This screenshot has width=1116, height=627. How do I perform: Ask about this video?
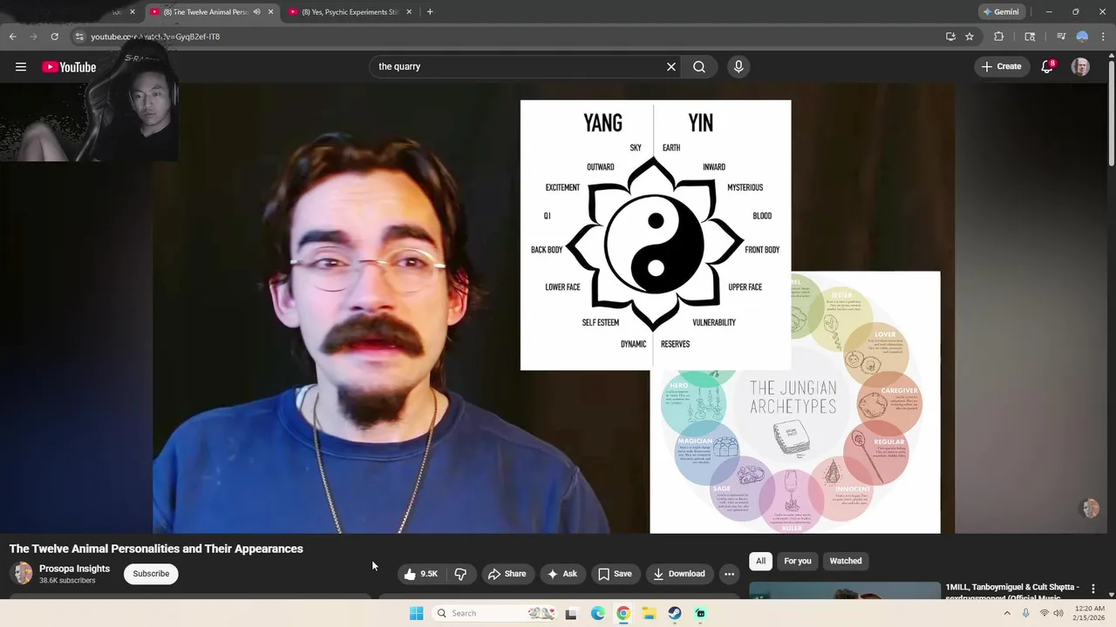tap(562, 574)
